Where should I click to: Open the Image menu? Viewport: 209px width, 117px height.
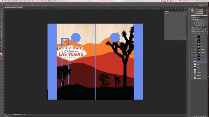point(20,1)
